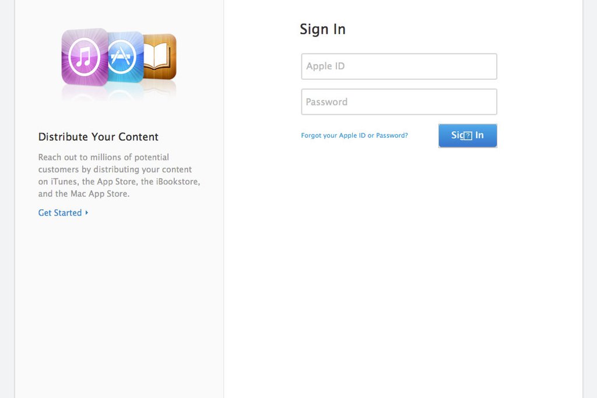Click the wooden iBooks open-book icon
Viewport: 597px width, 398px height.
coord(160,57)
